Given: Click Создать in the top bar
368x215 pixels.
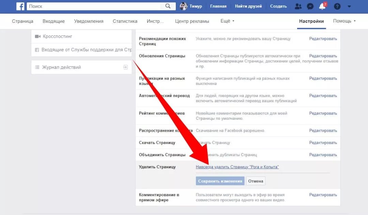Looking at the screenshot, I should coord(278,6).
